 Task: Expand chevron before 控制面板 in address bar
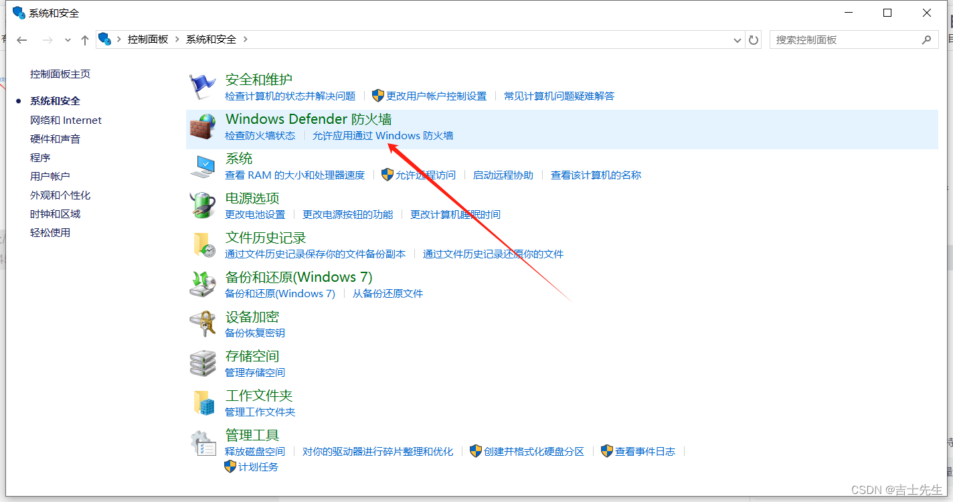pos(119,39)
